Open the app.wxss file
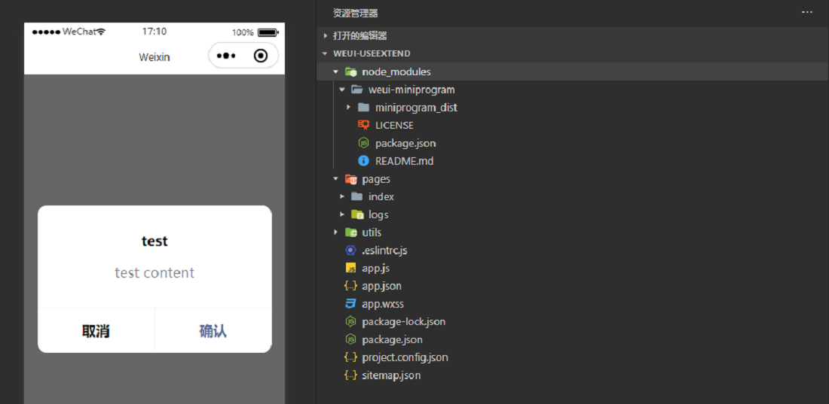The width and height of the screenshot is (829, 404). click(384, 304)
